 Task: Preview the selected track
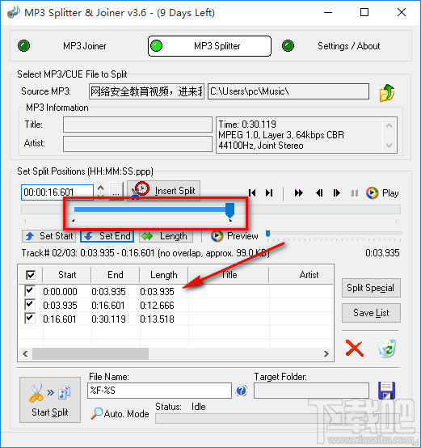pos(234,236)
